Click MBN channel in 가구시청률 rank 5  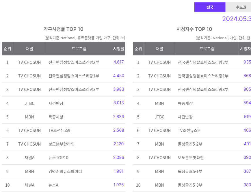29,117
